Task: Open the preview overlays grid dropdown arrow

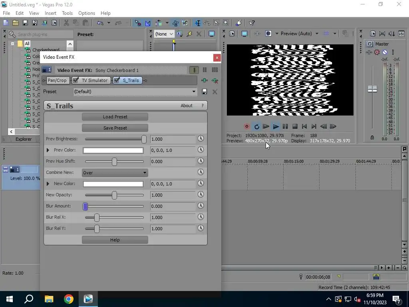Action: 335,34
